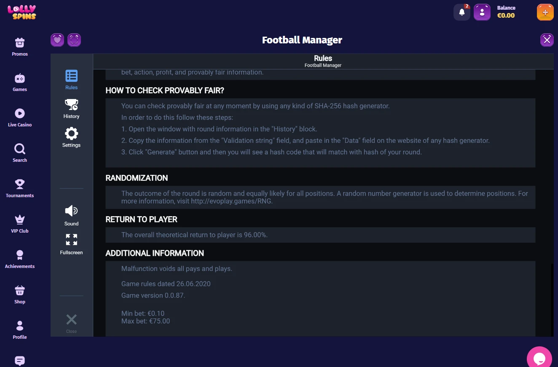Open the Settings tab in game menu

point(71,137)
